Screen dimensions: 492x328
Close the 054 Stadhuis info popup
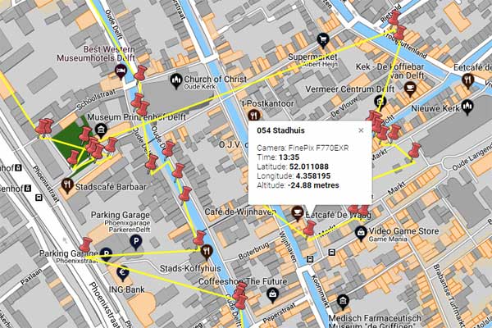click(361, 130)
